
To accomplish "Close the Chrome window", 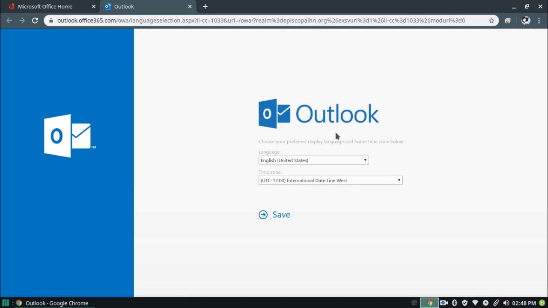I will coord(540,6).
